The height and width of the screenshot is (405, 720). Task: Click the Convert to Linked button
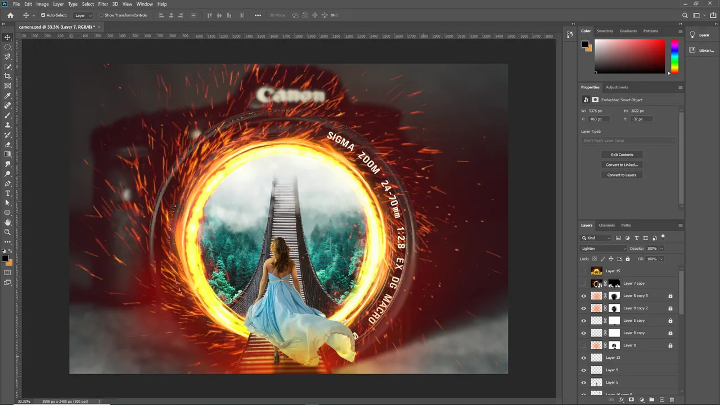click(622, 165)
